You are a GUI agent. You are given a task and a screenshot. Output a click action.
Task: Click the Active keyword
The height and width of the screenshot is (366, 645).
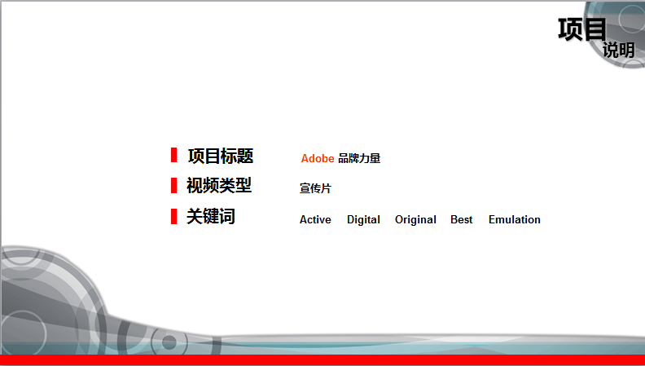click(315, 219)
